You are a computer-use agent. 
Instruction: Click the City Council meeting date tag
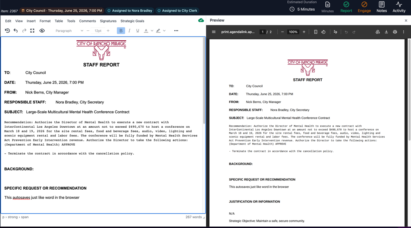[62, 11]
